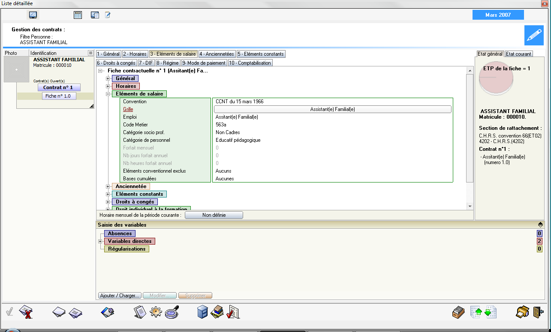
Task: Click the document with red X icon
Action: coord(27,312)
